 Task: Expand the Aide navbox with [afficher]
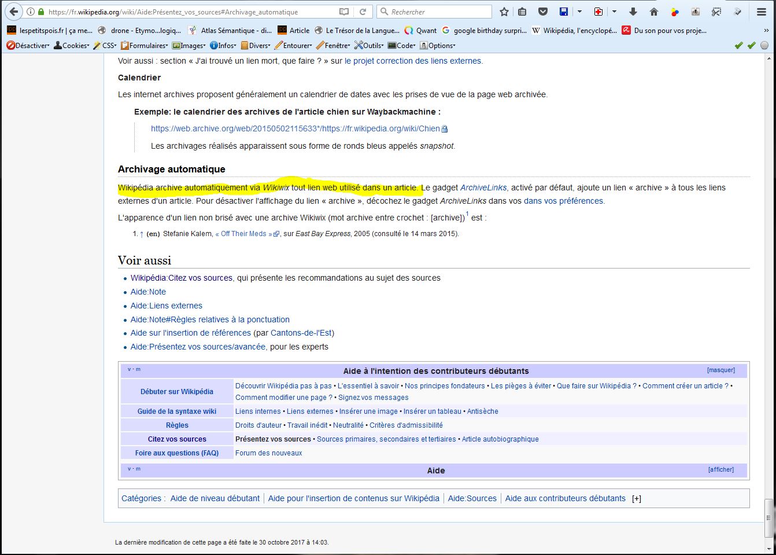click(x=720, y=469)
